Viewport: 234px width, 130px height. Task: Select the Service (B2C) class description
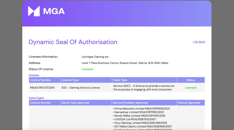point(144,88)
